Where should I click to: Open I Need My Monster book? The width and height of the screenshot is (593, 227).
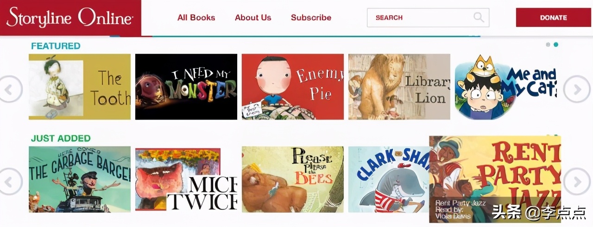pos(186,87)
